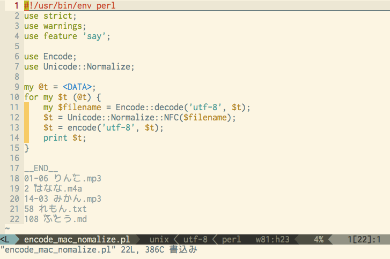Click the tilde empty-line marker below line 22
The image size is (390, 259).
(7, 228)
